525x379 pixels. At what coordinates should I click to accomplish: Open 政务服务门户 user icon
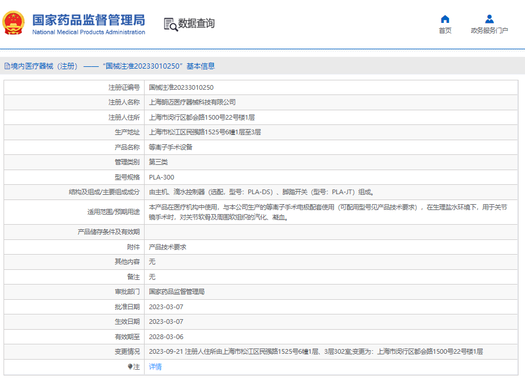[489, 19]
